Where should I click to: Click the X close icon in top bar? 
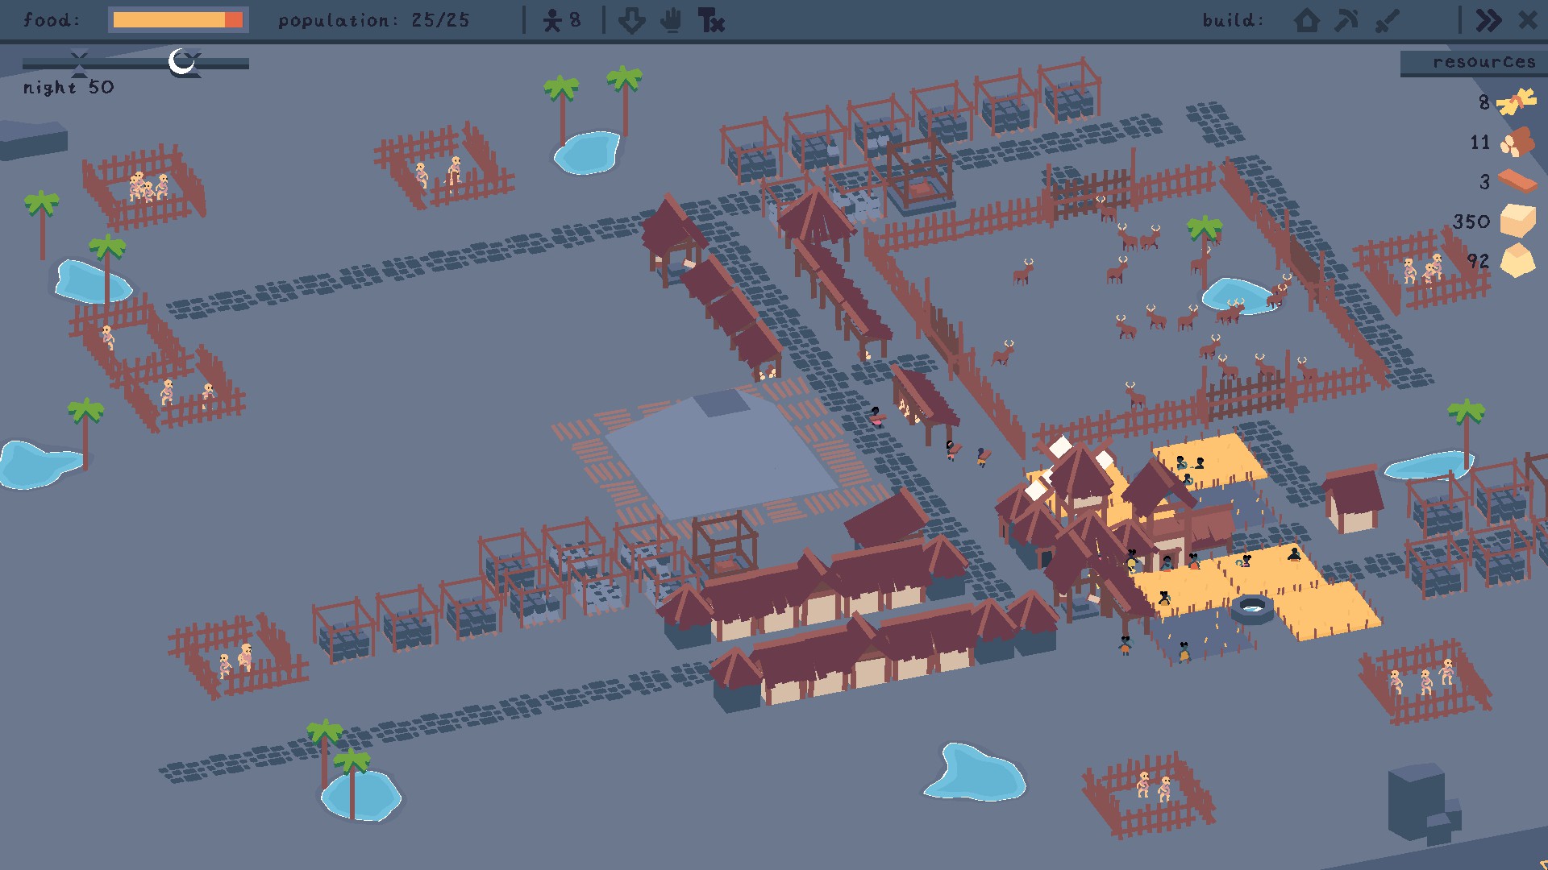point(1527,20)
